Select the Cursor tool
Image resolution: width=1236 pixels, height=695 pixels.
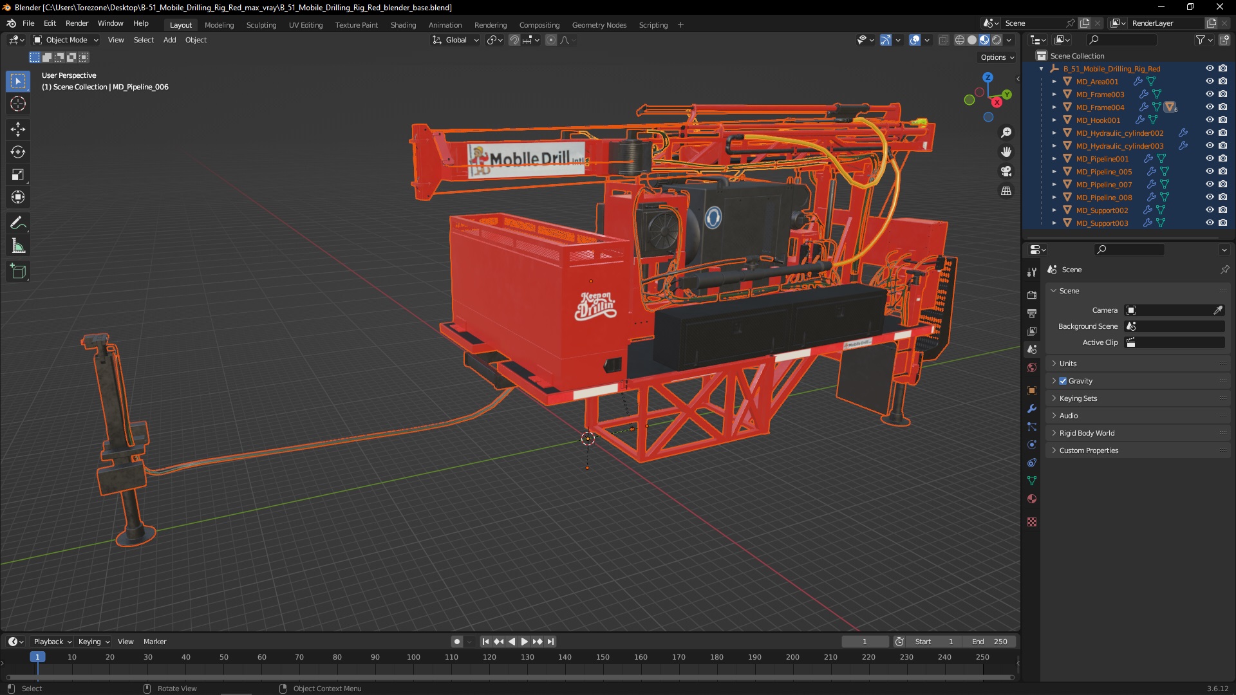(x=18, y=104)
